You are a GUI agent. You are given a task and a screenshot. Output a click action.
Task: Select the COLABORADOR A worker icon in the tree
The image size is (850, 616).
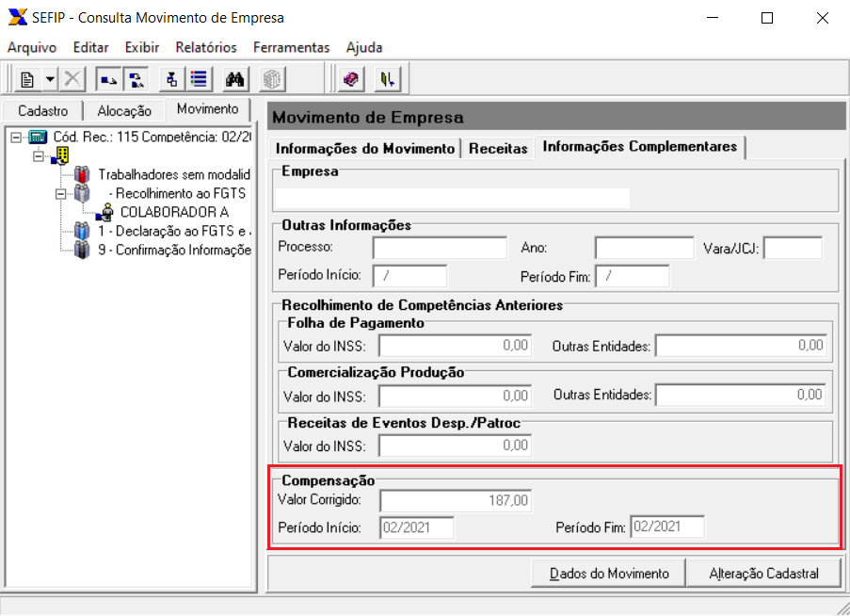click(106, 211)
